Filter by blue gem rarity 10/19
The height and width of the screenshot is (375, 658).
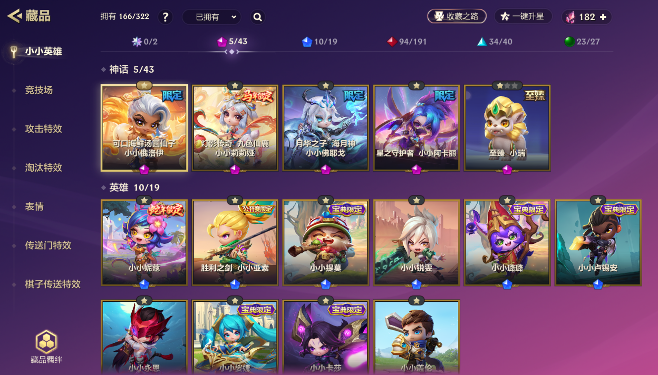[320, 42]
